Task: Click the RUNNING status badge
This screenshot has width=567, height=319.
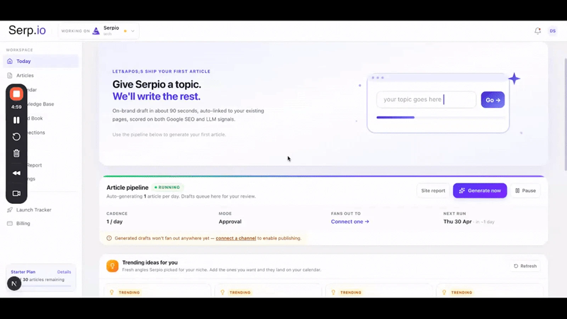Action: (168, 187)
